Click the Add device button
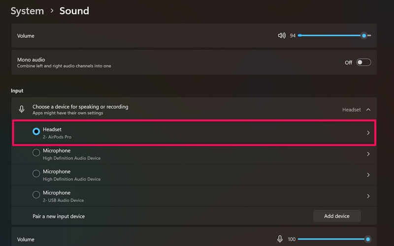Screen dimensions: 394x246 coord(337,216)
